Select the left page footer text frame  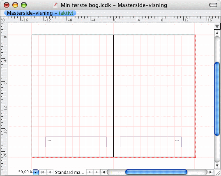tap(76, 142)
